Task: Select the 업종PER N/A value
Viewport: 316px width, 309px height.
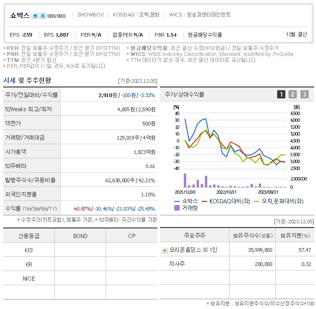Action: tap(128, 35)
